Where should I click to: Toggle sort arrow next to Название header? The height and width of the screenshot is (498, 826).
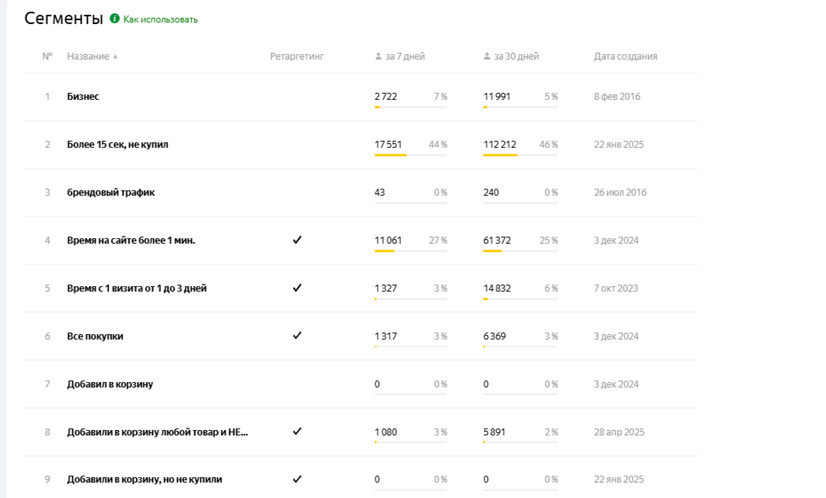tap(116, 56)
